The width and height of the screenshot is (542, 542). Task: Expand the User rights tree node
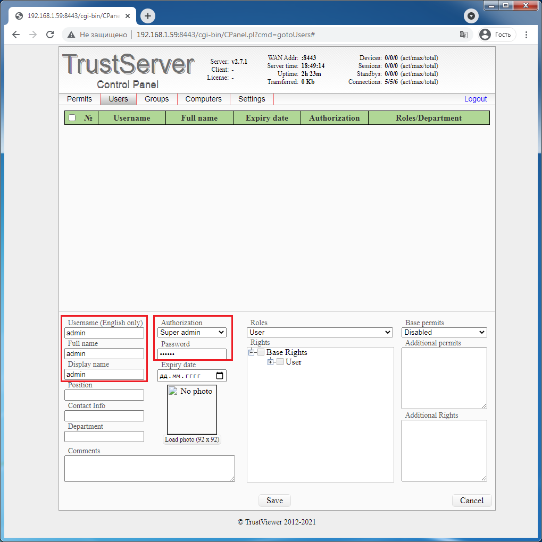(271, 362)
